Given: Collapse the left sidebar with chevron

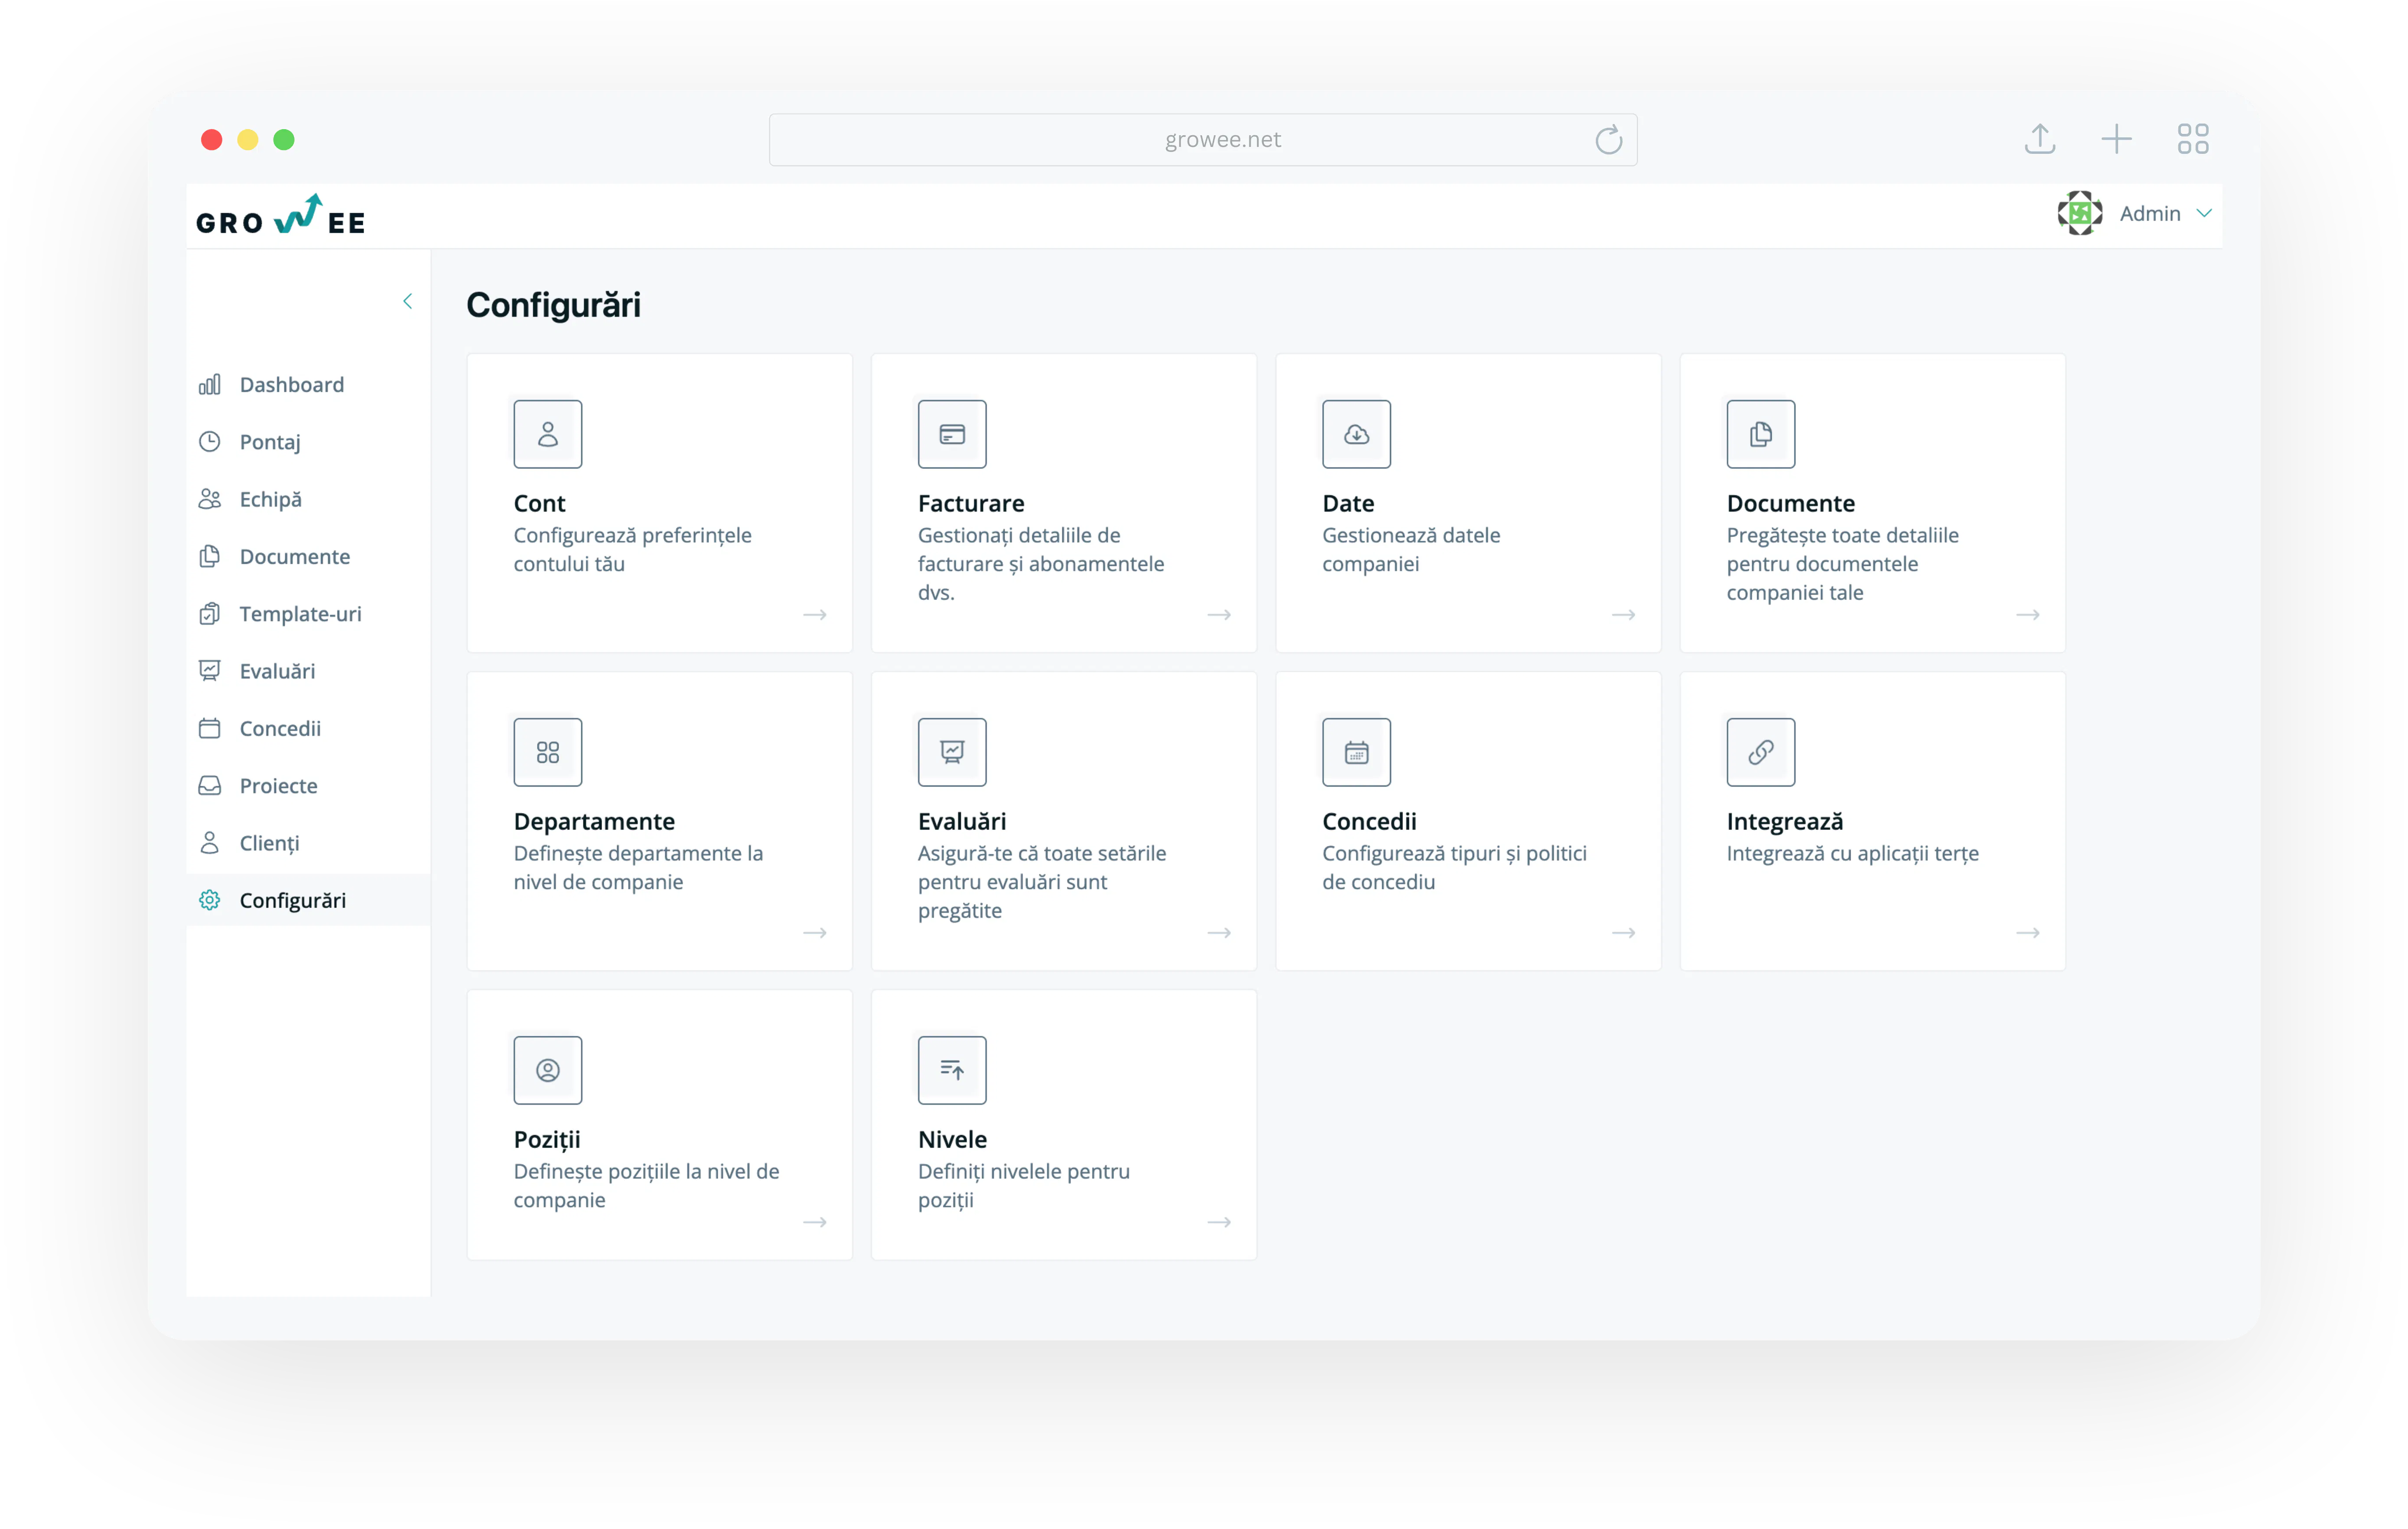Looking at the screenshot, I should (407, 301).
